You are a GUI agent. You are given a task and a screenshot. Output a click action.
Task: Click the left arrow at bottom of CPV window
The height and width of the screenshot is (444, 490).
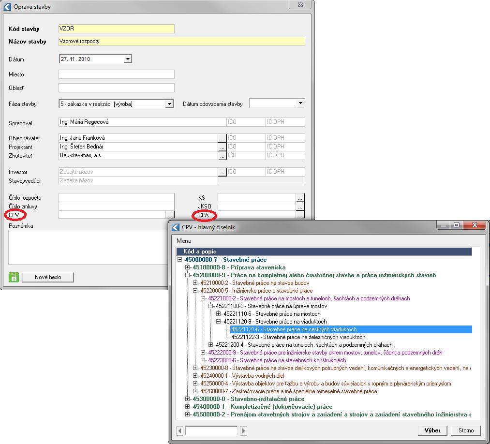[179, 430]
